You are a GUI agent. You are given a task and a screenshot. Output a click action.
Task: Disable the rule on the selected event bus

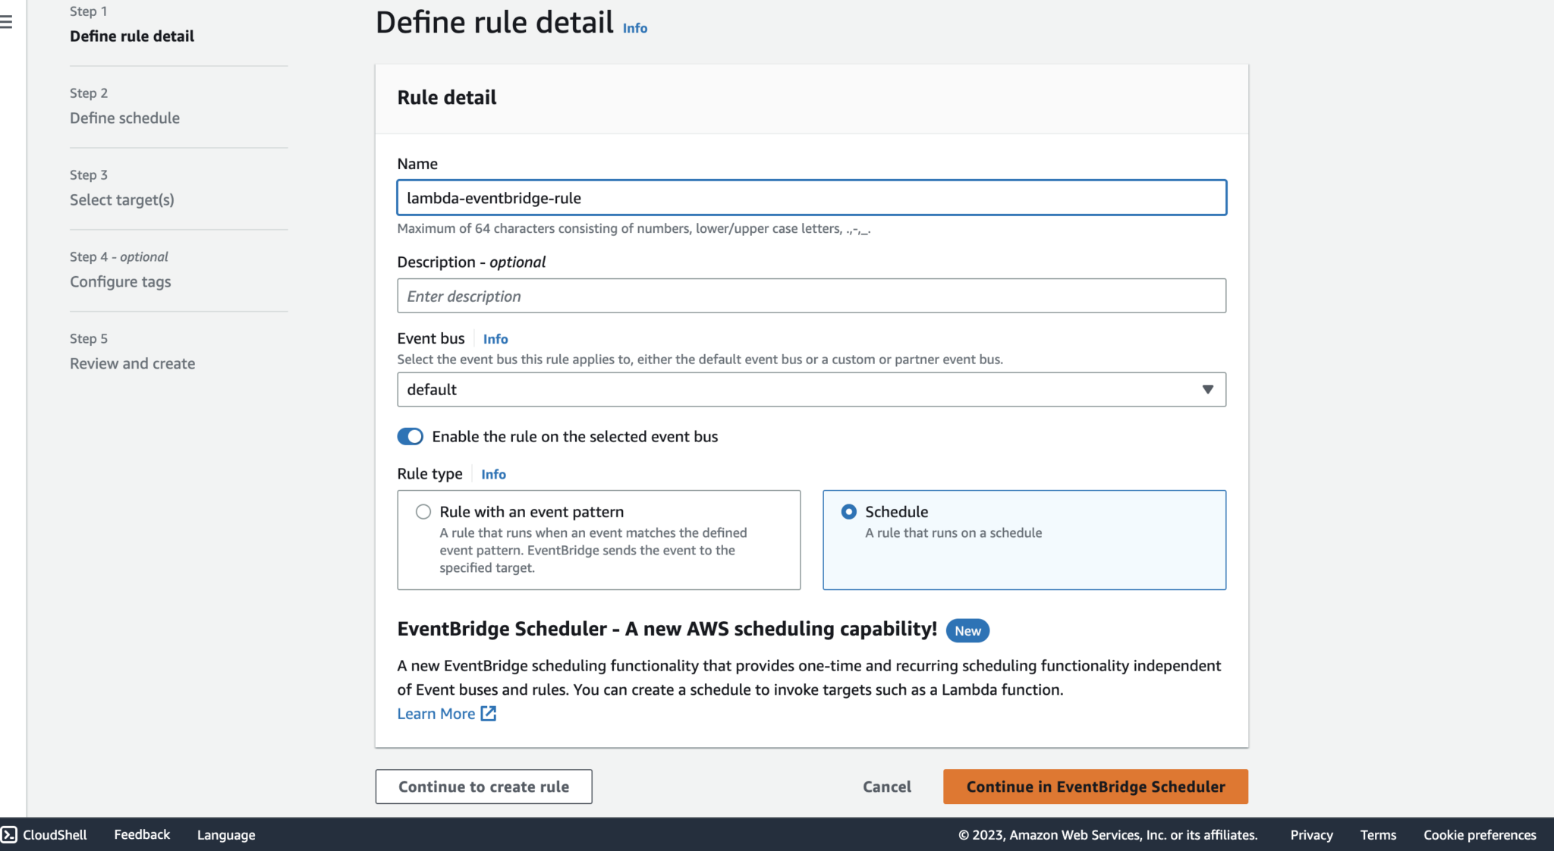click(x=410, y=436)
